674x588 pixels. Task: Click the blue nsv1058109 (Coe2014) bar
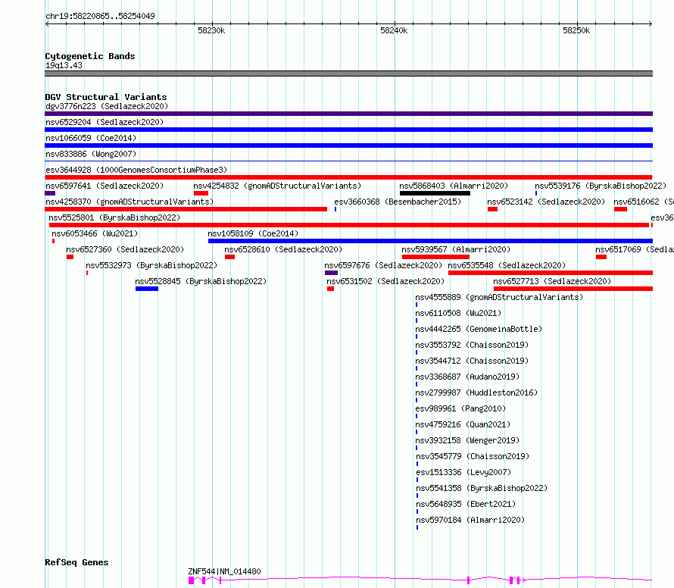430,241
